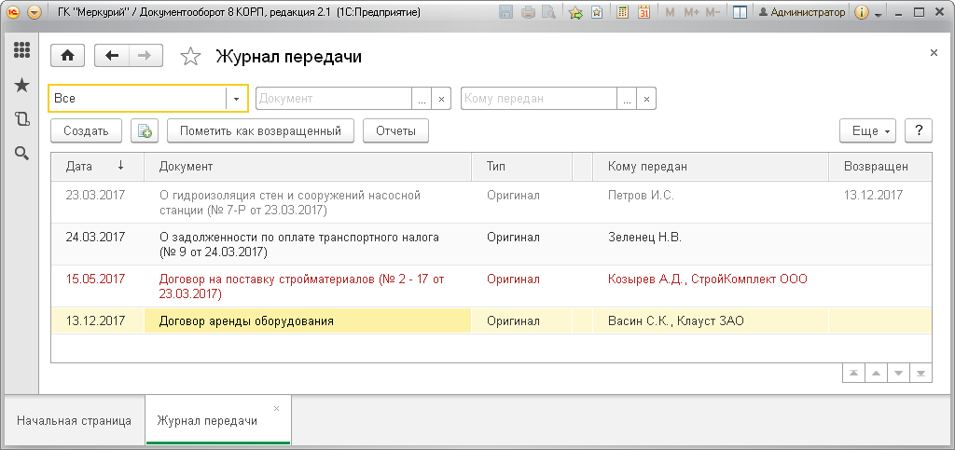Click Пометить как возвращенный button

pyautogui.click(x=261, y=130)
